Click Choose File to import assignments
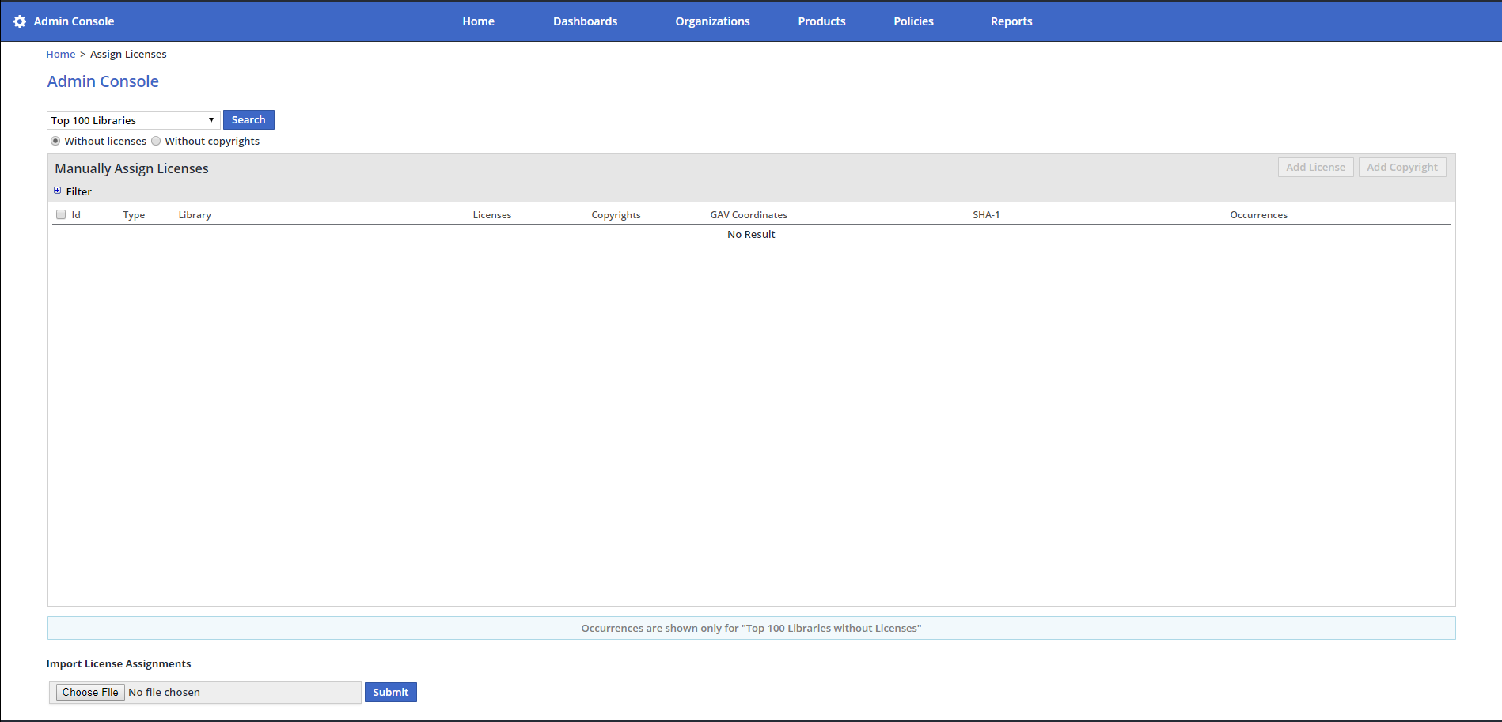 click(x=90, y=692)
